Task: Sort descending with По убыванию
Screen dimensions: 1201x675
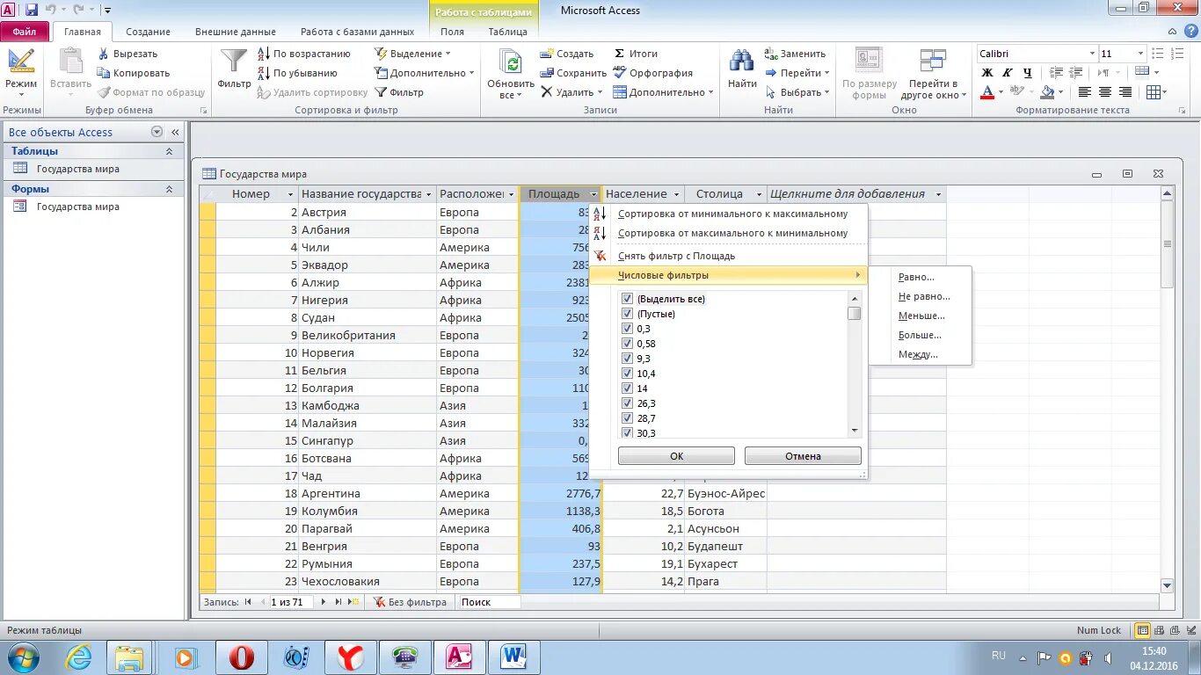Action: click(297, 73)
